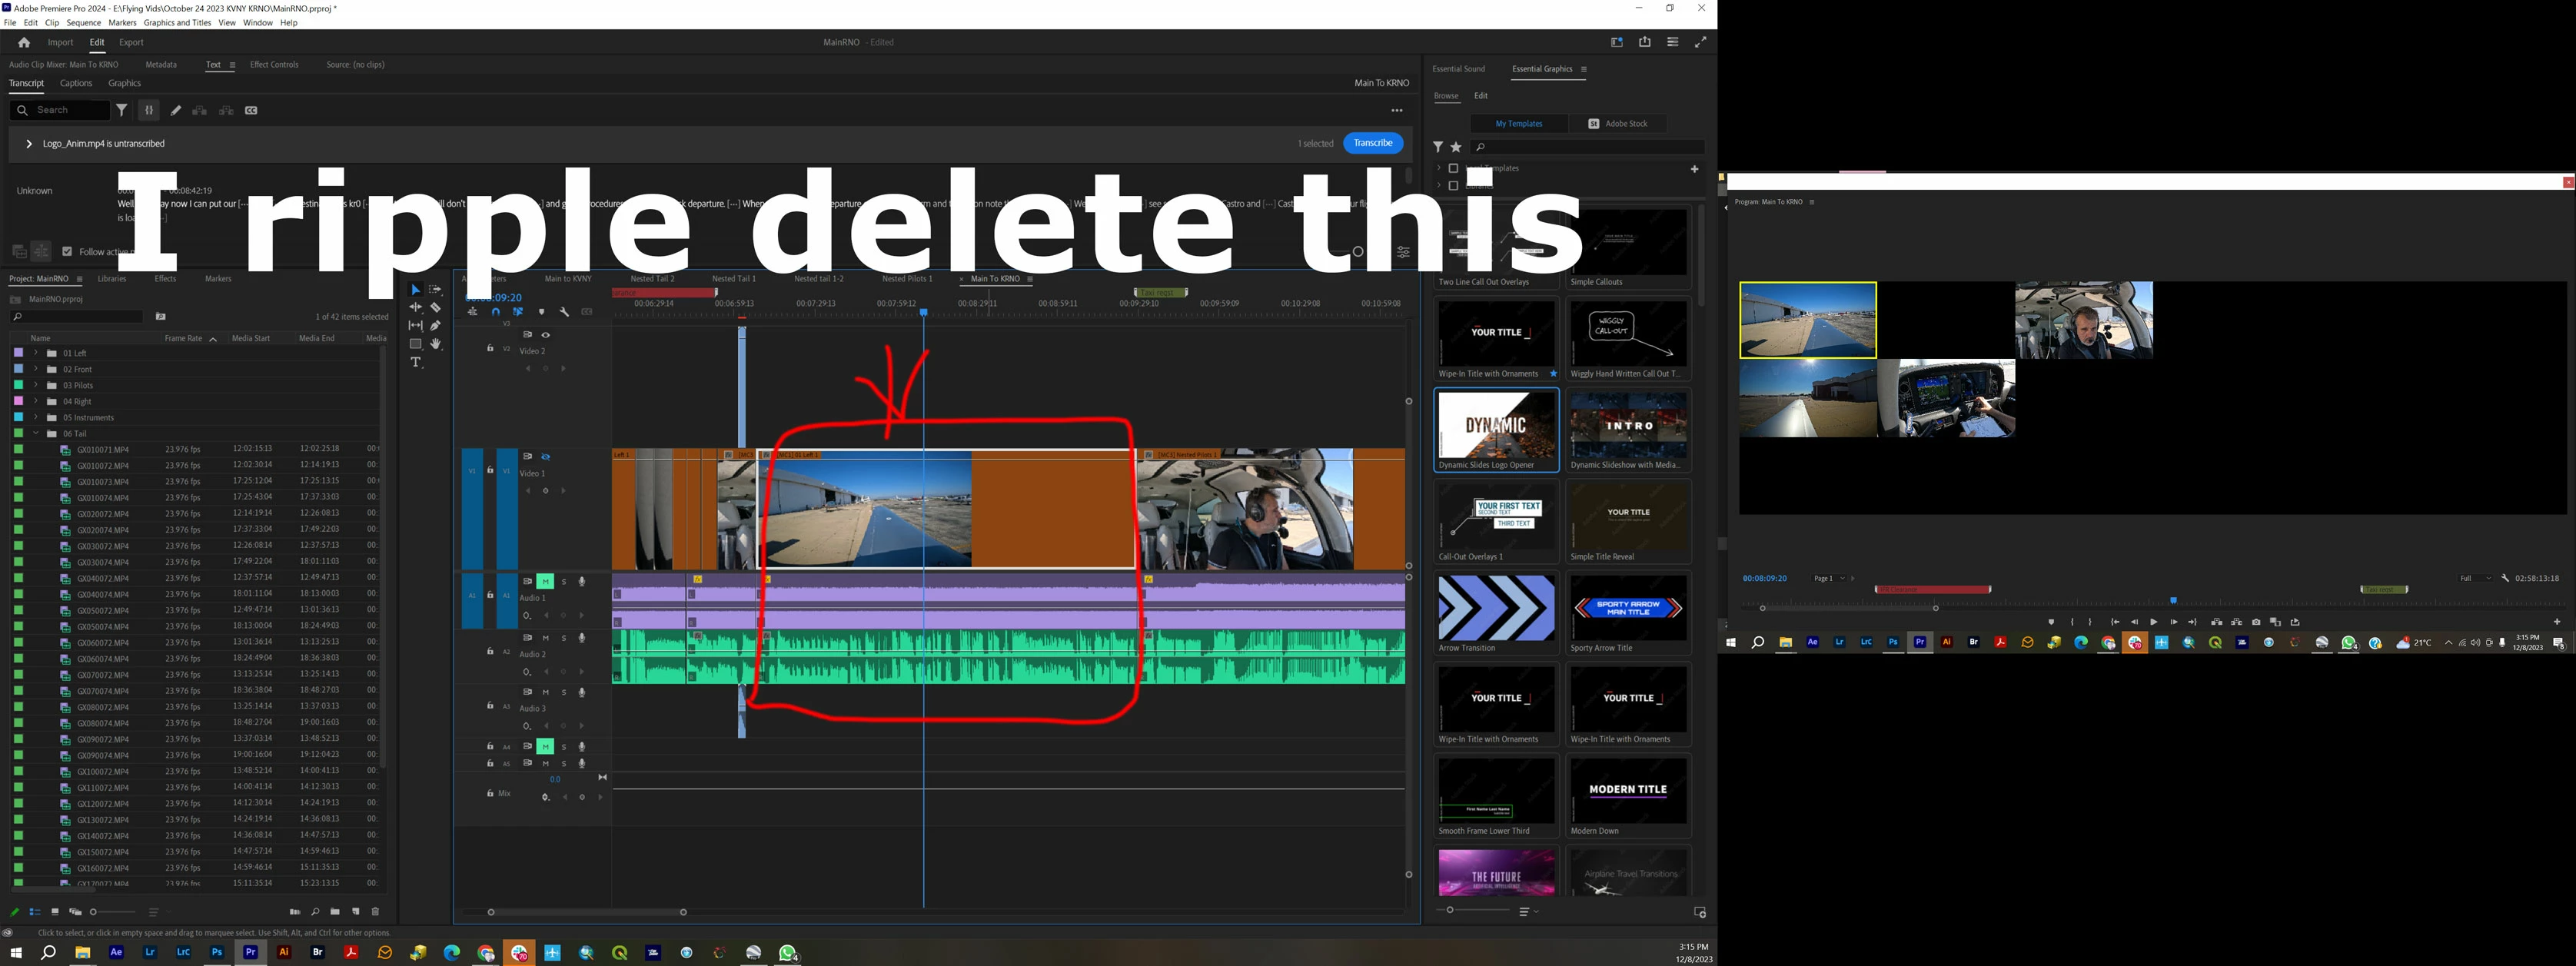2576x966 pixels.
Task: Toggle timeline snapping magnet icon
Action: [x=495, y=312]
